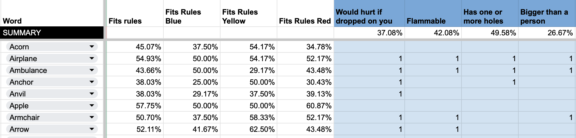576x138 pixels.
Task: Click Apple's Fits Rules Red 60.87% cell
Action: [x=305, y=106]
